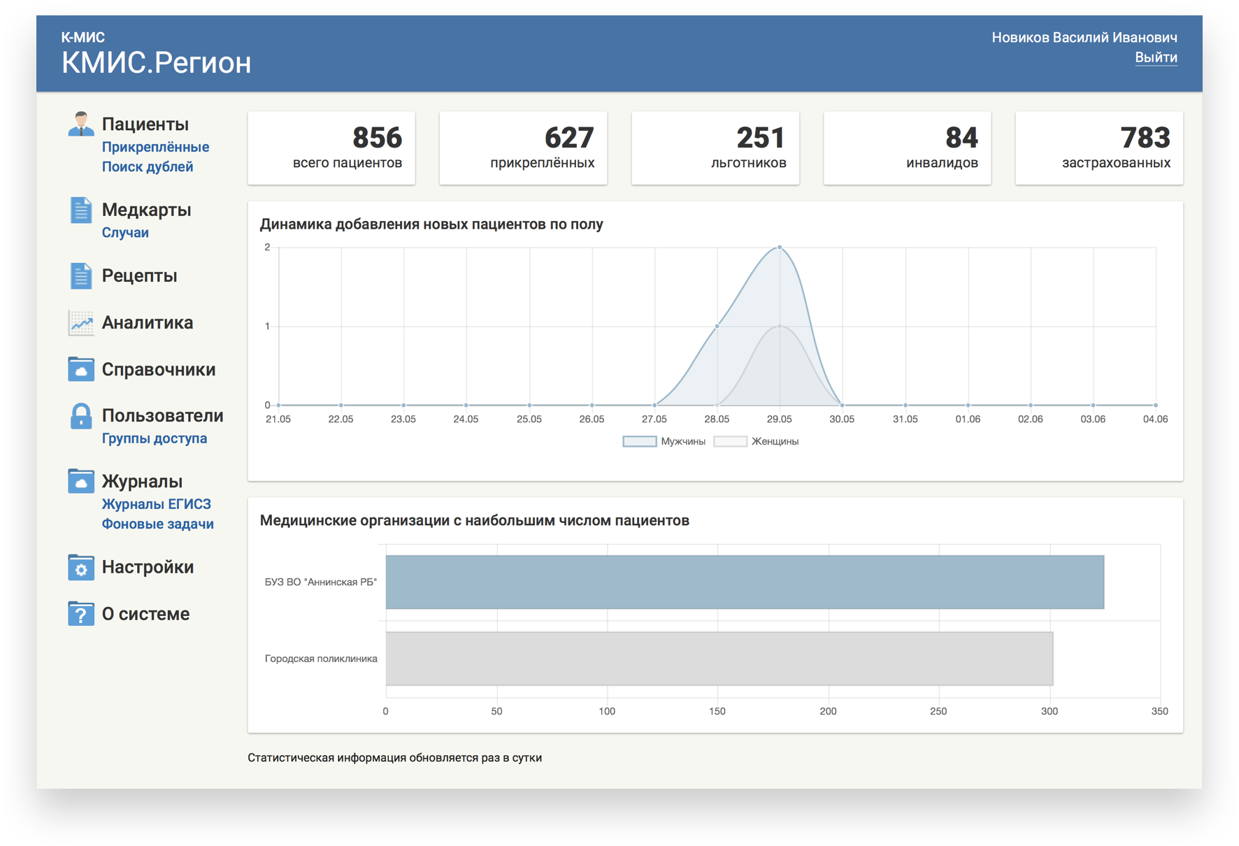The width and height of the screenshot is (1239, 846).
Task: Click the Настройки gear folder icon
Action: pyautogui.click(x=81, y=567)
